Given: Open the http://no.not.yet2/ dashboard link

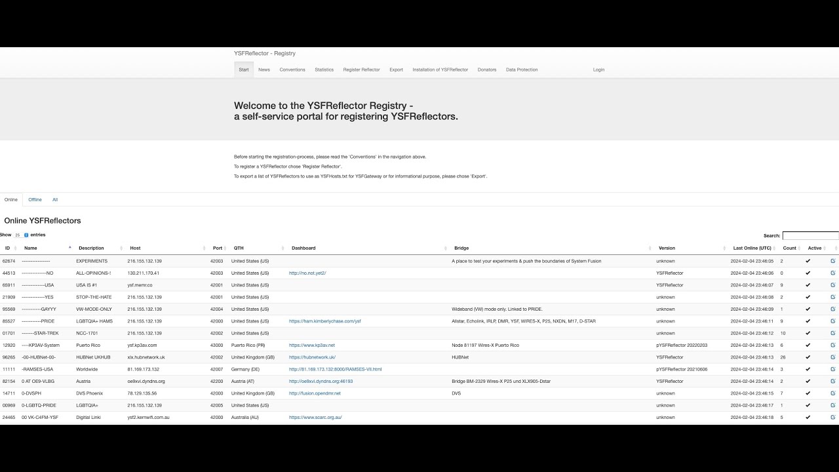Looking at the screenshot, I should 307,273.
